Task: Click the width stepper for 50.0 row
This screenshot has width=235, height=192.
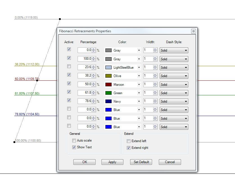Action: pos(155,84)
